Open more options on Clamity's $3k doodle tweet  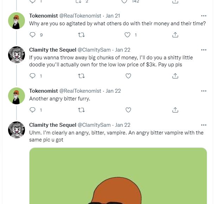coord(204,50)
